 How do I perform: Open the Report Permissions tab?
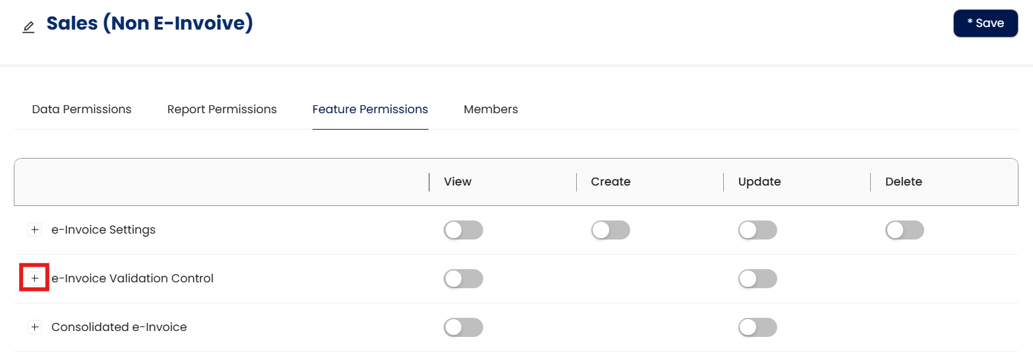tap(222, 109)
